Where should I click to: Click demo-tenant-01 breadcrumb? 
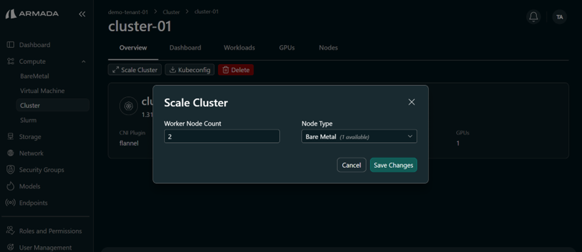[x=128, y=12]
